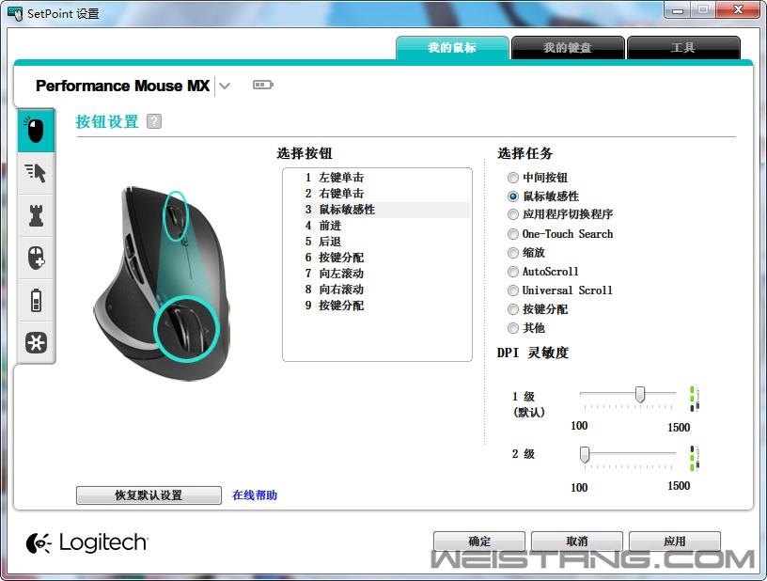The height and width of the screenshot is (581, 767).
Task: Open the 在线帮助 link
Action: point(255,495)
